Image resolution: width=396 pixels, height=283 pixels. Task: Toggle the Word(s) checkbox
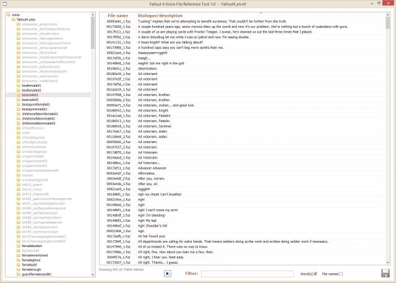click(315, 274)
